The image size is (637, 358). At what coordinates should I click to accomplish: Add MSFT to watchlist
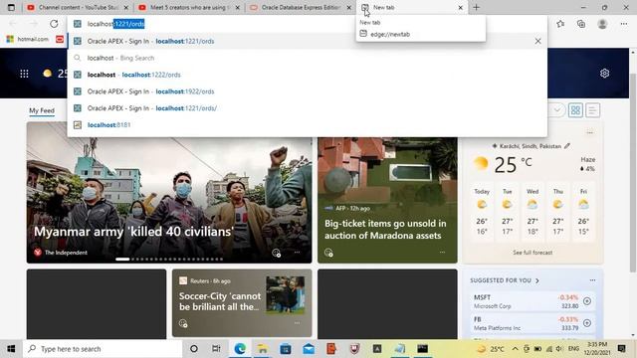point(587,301)
